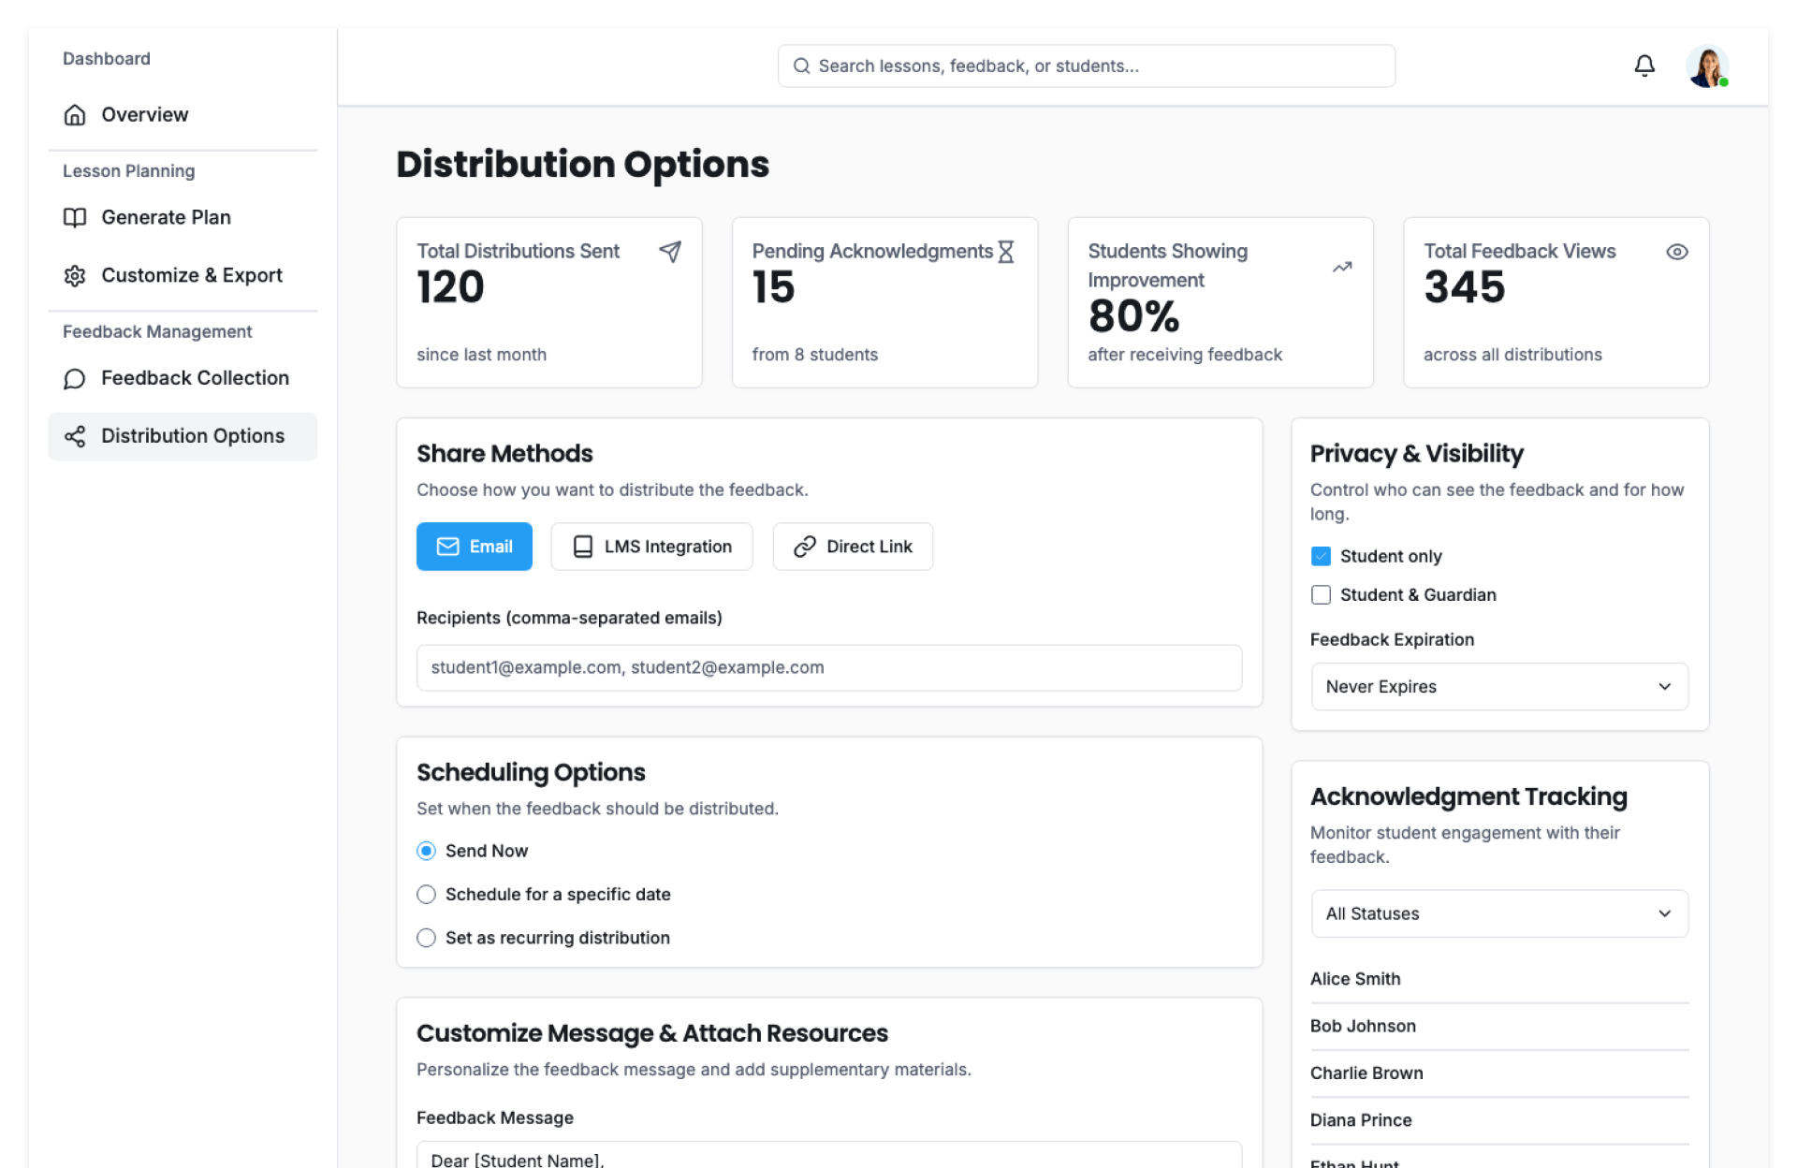Click the hourglass icon on Pending Acknowledgments

1005,252
